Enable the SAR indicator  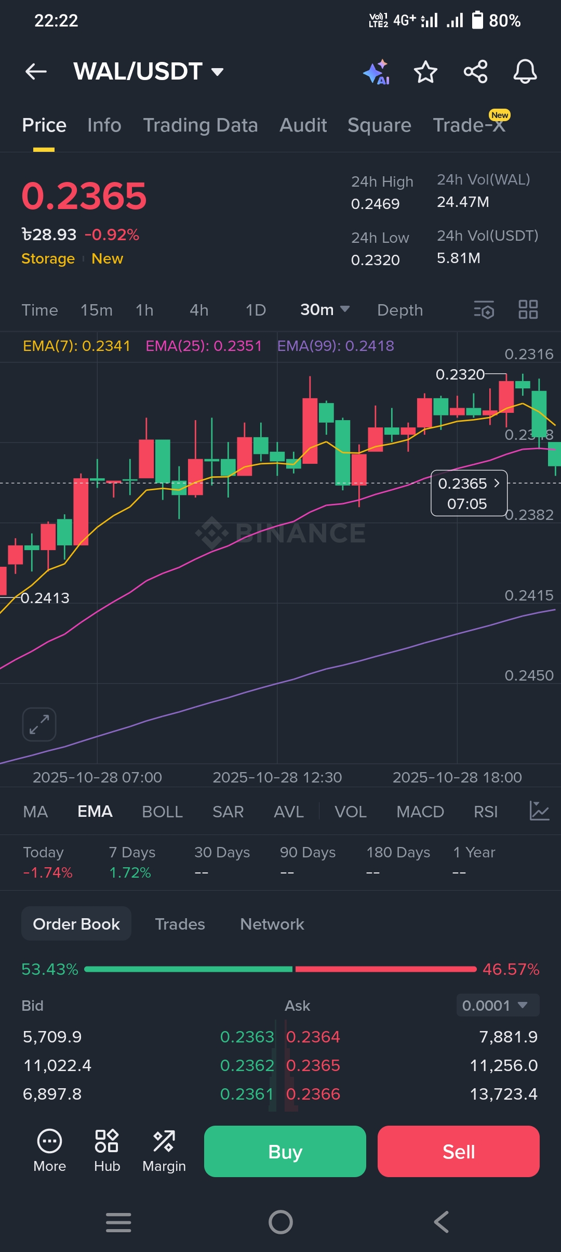228,811
